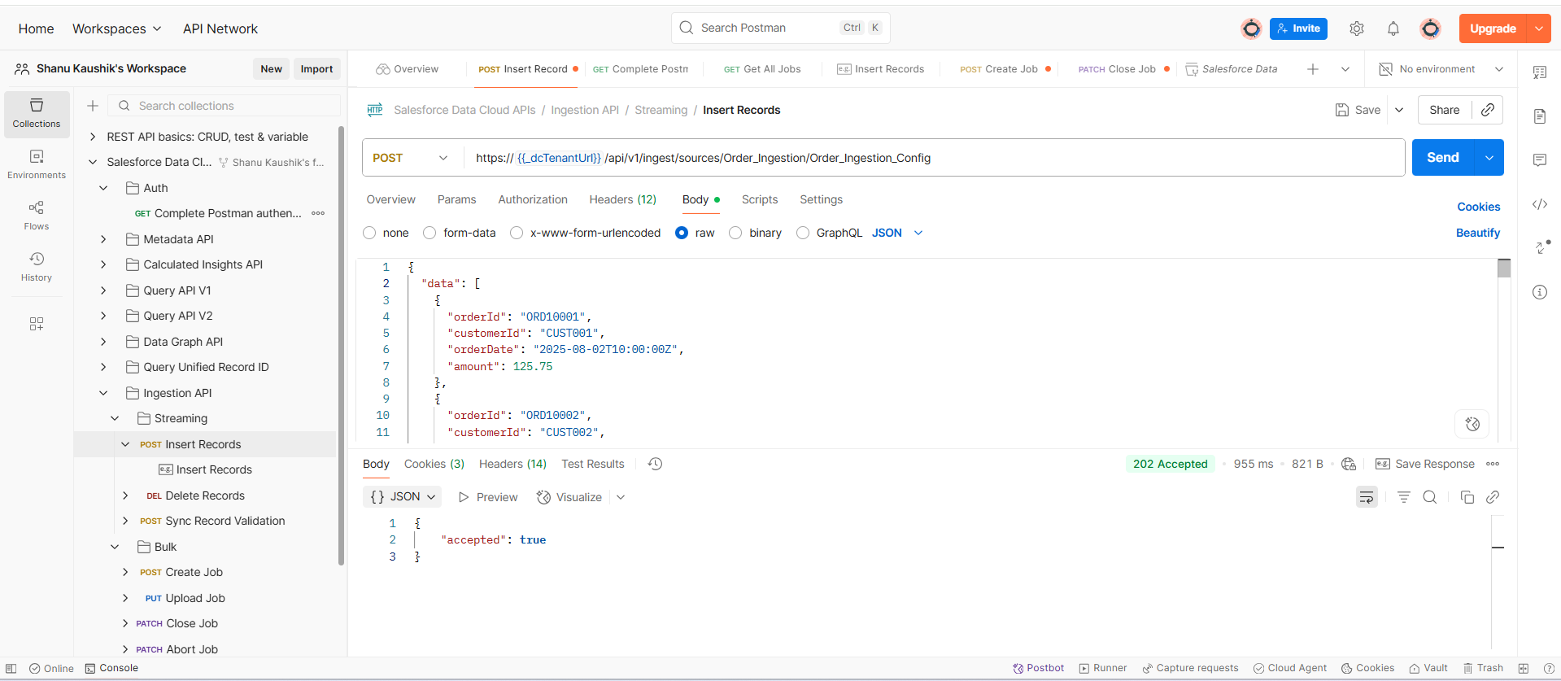Open the POST method dropdown
The height and width of the screenshot is (681, 1561).
tap(411, 158)
